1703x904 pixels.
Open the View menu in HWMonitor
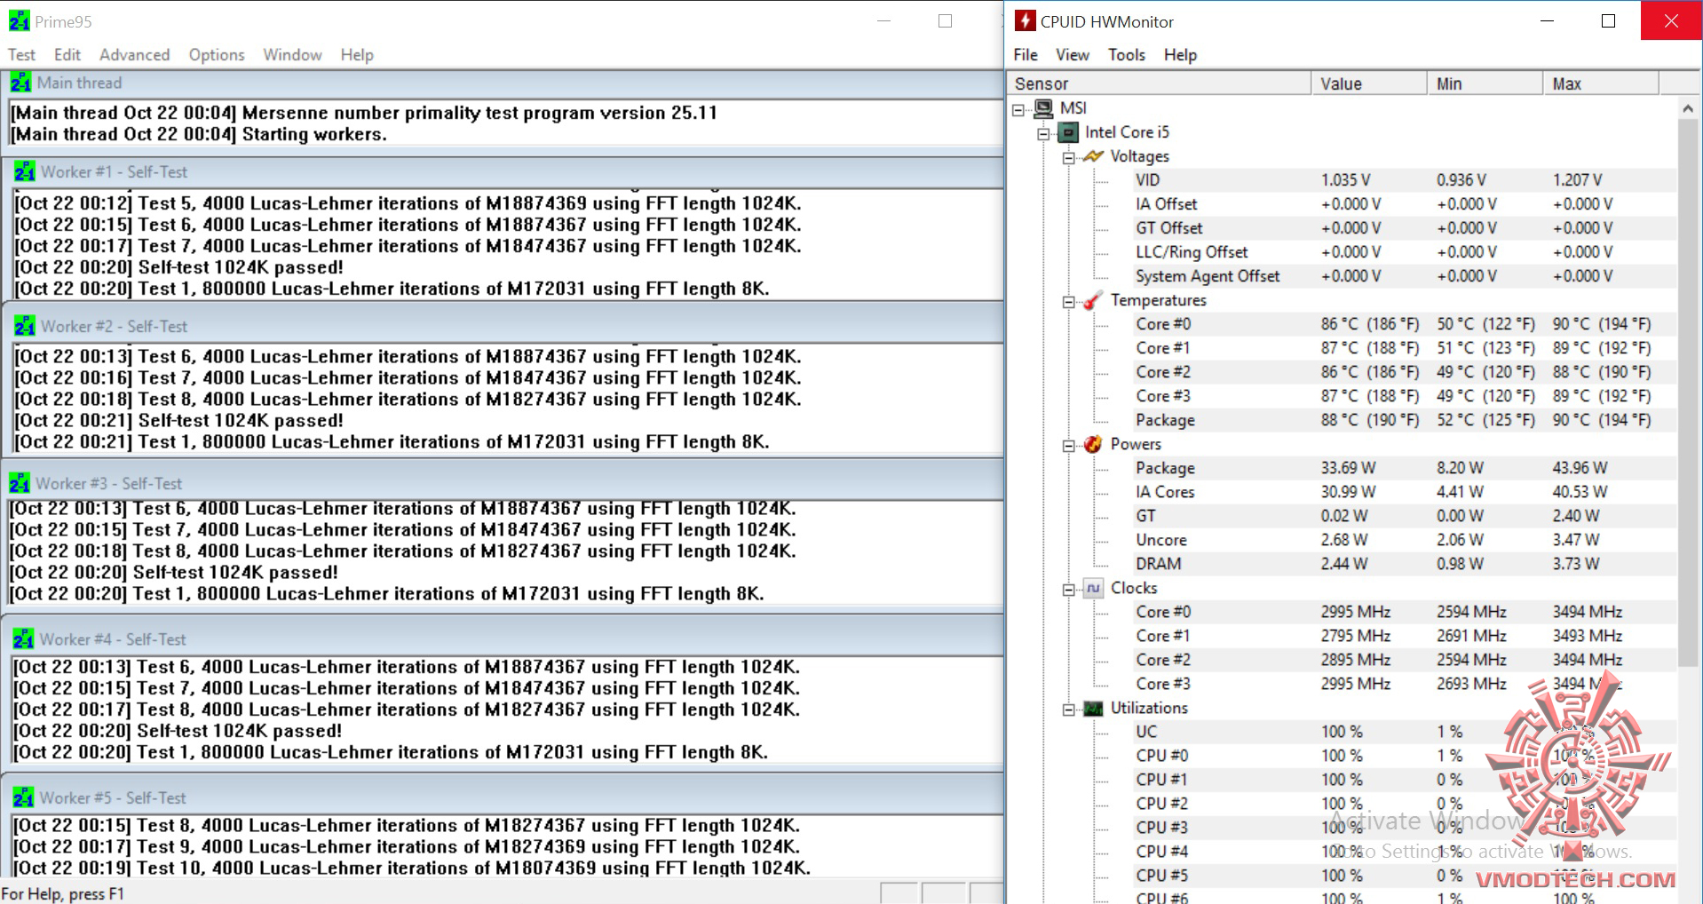[x=1073, y=54]
